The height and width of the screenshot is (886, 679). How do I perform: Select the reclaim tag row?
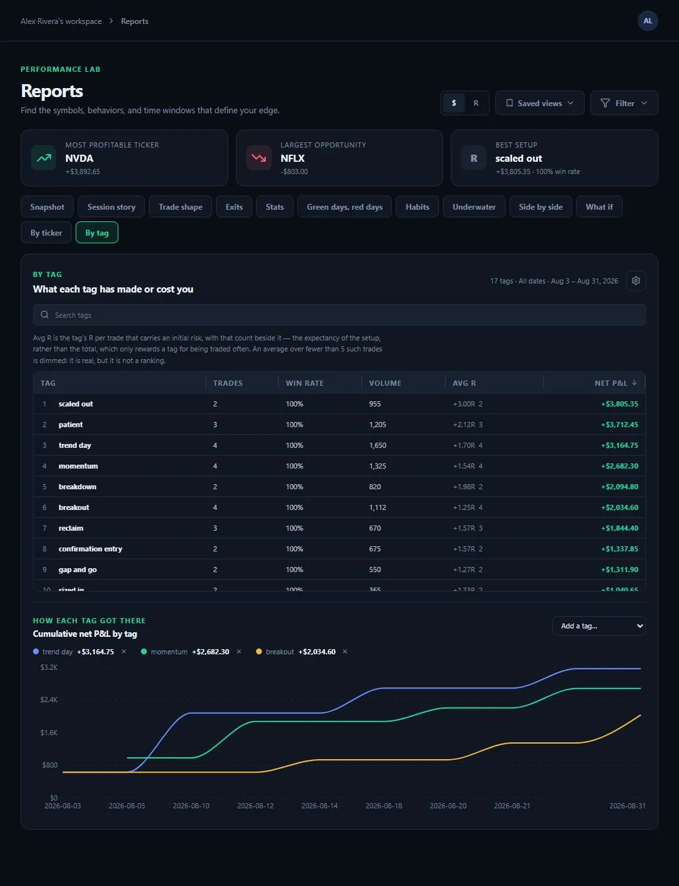339,528
